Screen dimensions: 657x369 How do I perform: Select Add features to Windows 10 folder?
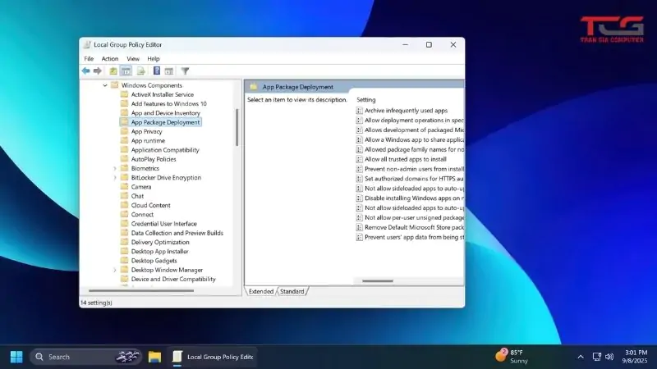point(168,104)
